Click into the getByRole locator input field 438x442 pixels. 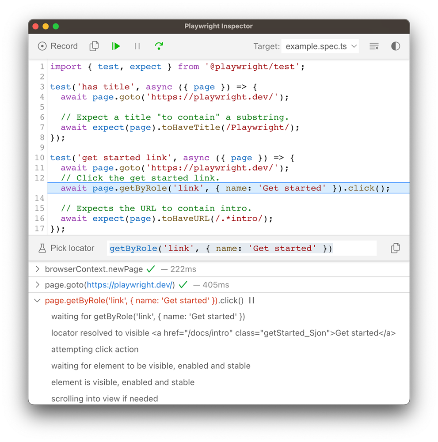[x=242, y=248]
